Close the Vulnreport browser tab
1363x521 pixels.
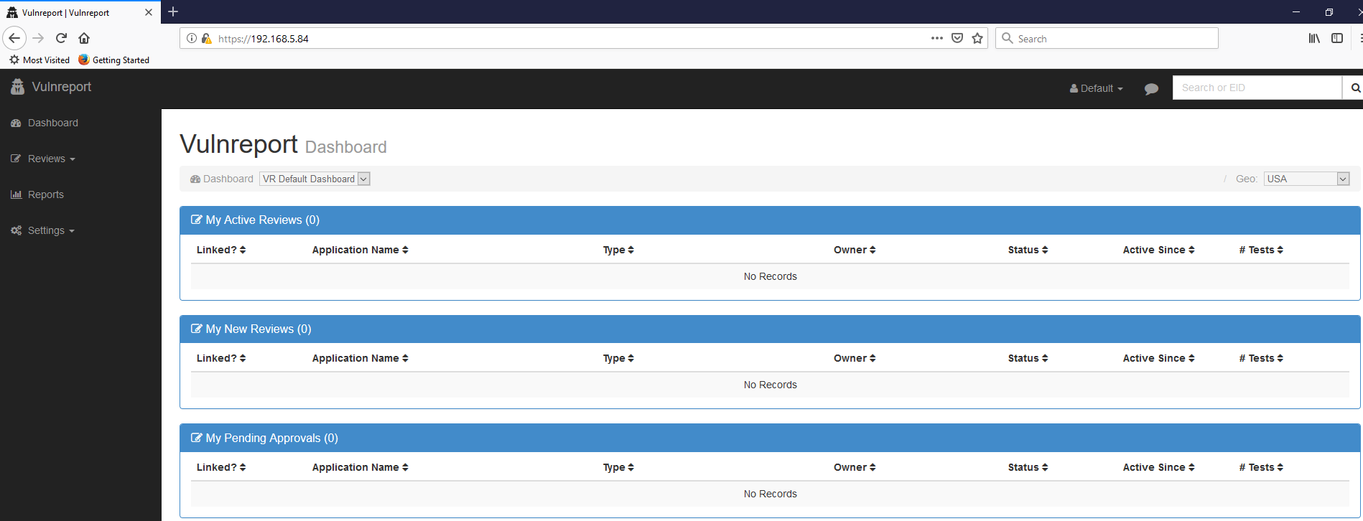pos(149,12)
